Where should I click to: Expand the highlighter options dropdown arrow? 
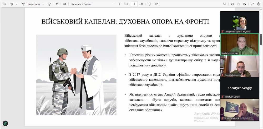(16, 4)
